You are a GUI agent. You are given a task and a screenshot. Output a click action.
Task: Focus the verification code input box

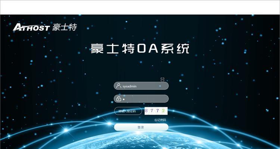[128, 111]
